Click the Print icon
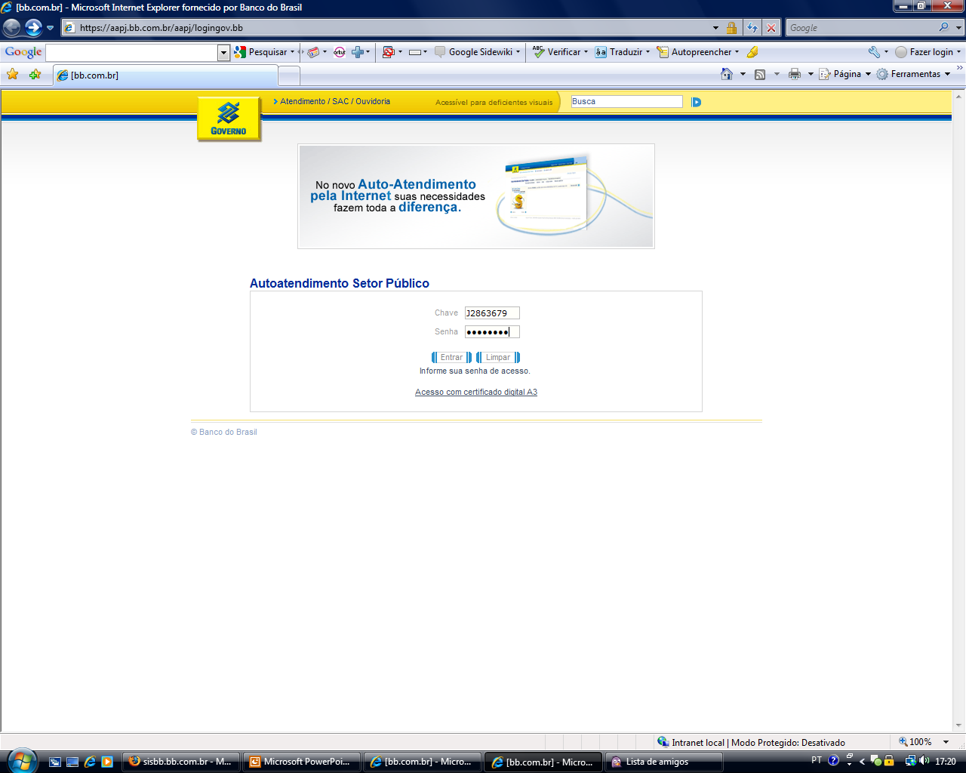966x773 pixels. [x=794, y=74]
